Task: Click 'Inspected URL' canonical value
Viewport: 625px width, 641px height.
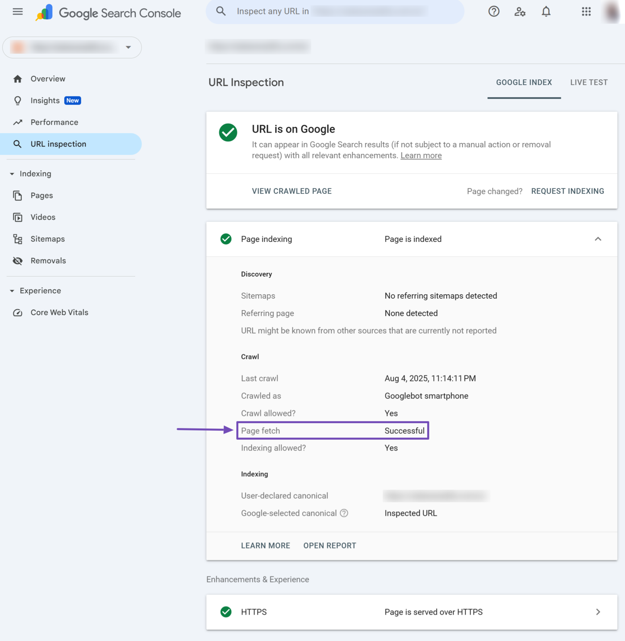Action: [411, 513]
